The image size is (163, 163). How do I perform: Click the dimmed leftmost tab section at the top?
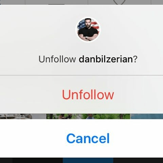[13, 2]
